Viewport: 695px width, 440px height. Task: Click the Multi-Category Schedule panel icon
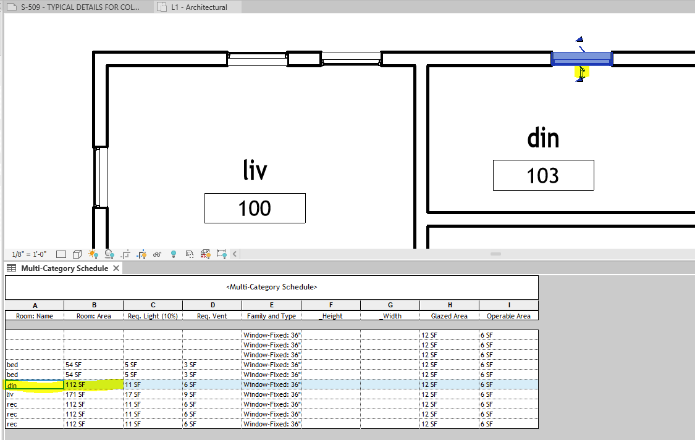point(11,268)
